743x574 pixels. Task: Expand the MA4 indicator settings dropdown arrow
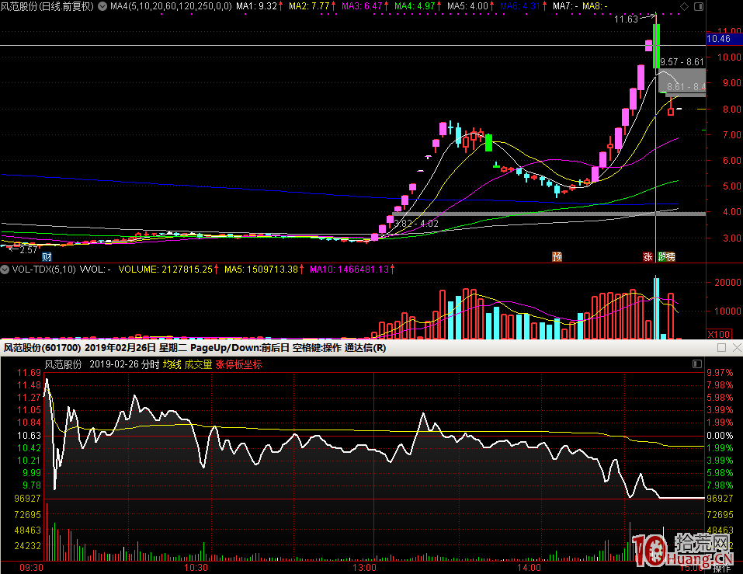(x=102, y=6)
